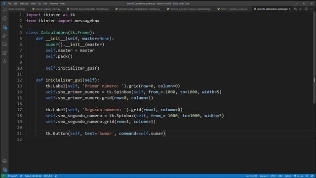Switch to demo10 seleccion radiobutton tab

190,9
